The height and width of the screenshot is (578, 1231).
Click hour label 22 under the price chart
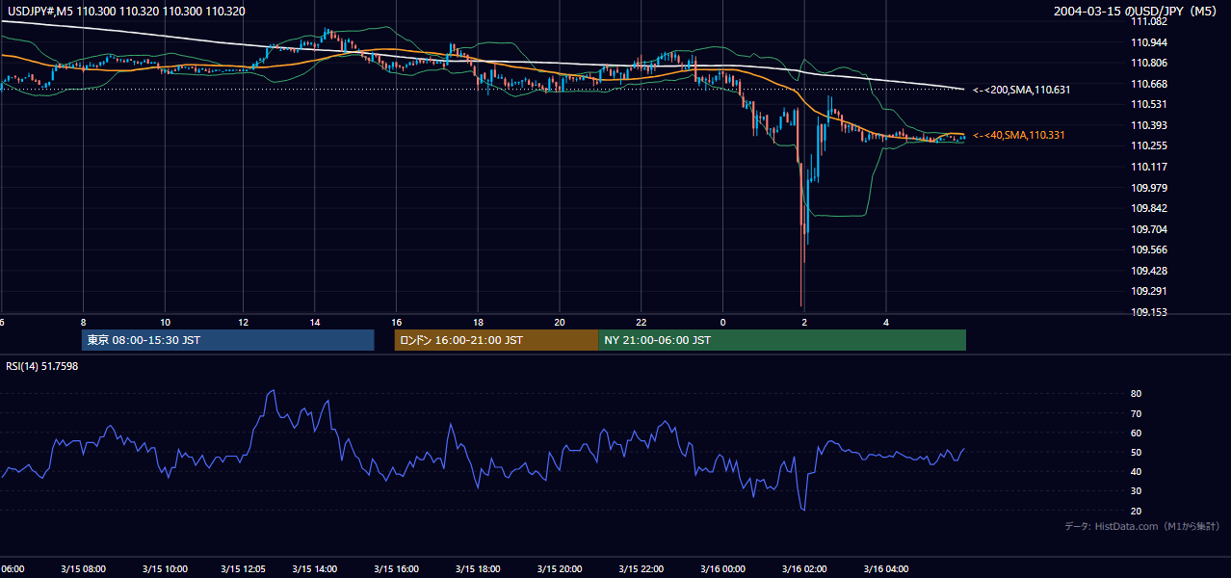[642, 322]
